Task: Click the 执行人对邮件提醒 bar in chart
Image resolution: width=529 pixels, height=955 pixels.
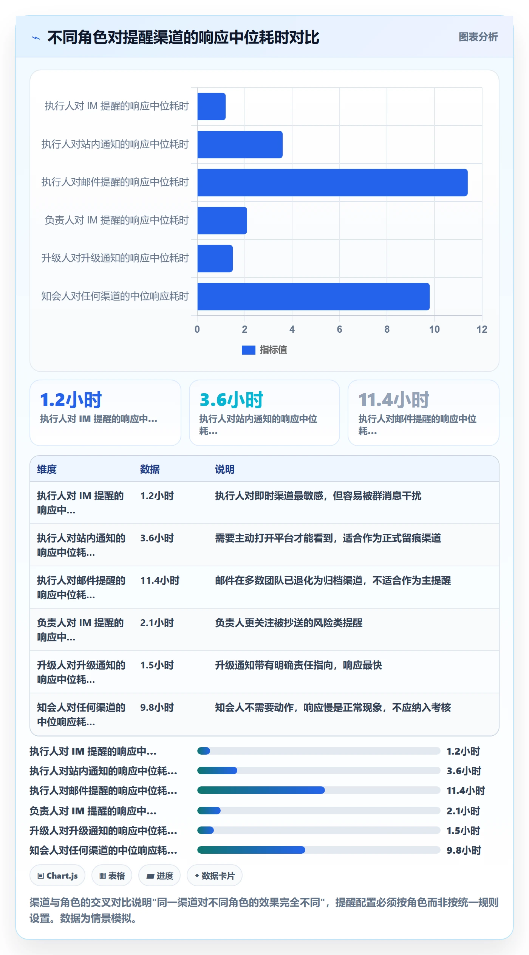Action: click(332, 183)
